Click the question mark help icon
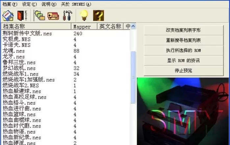230x145 pixels. point(98,15)
